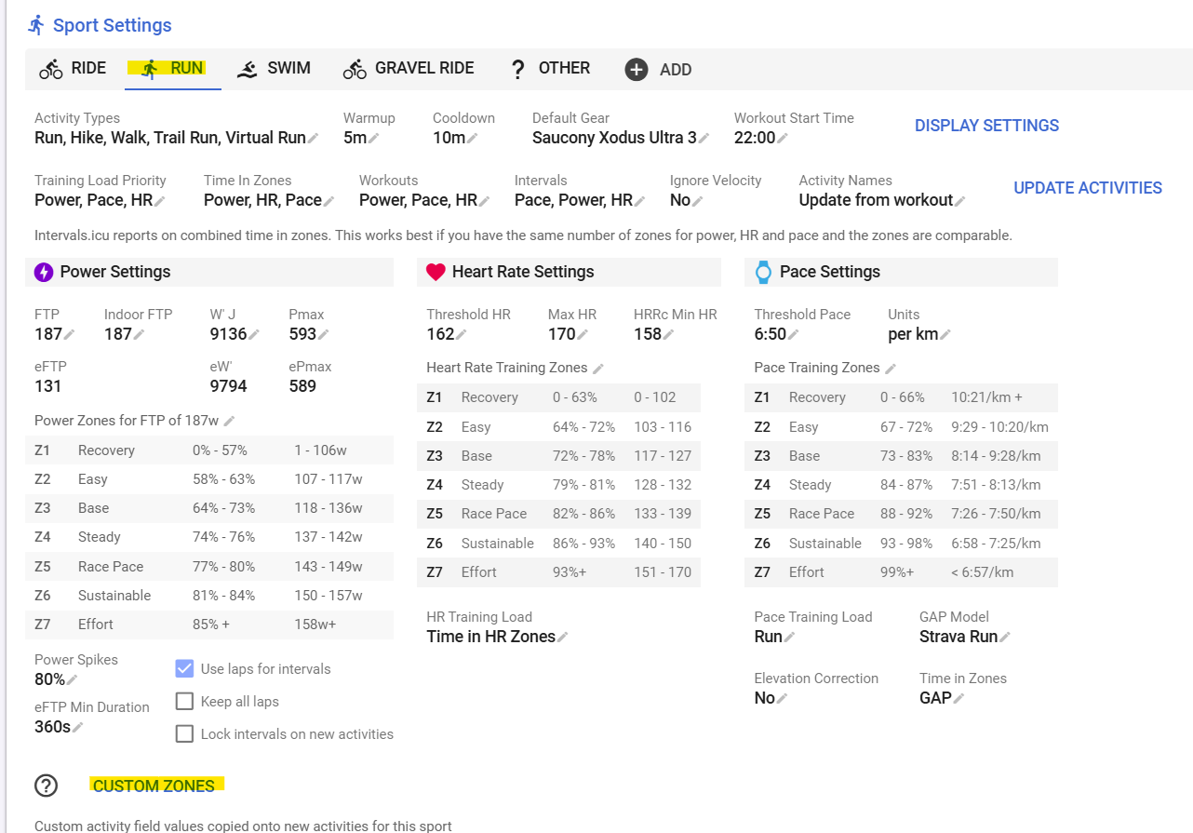The width and height of the screenshot is (1193, 833).
Task: Edit Default Gear Saucony Xodus Ultra 3
Action: (x=704, y=139)
